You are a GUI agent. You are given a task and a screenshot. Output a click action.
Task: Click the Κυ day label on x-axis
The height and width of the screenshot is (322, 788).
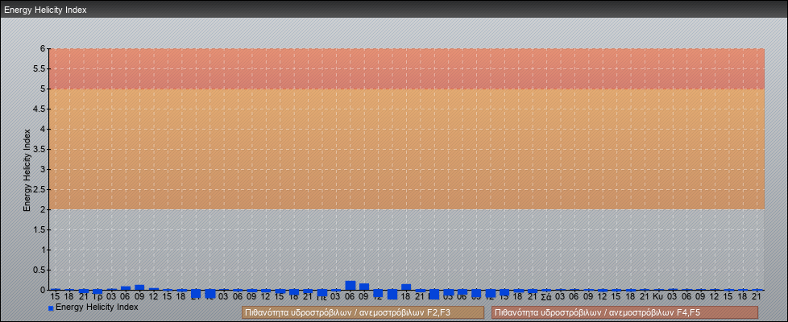pyautogui.click(x=658, y=297)
